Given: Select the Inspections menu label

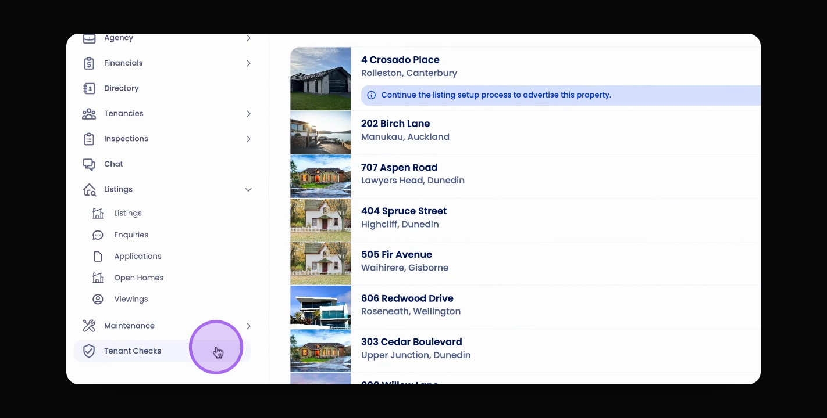Looking at the screenshot, I should [x=126, y=139].
